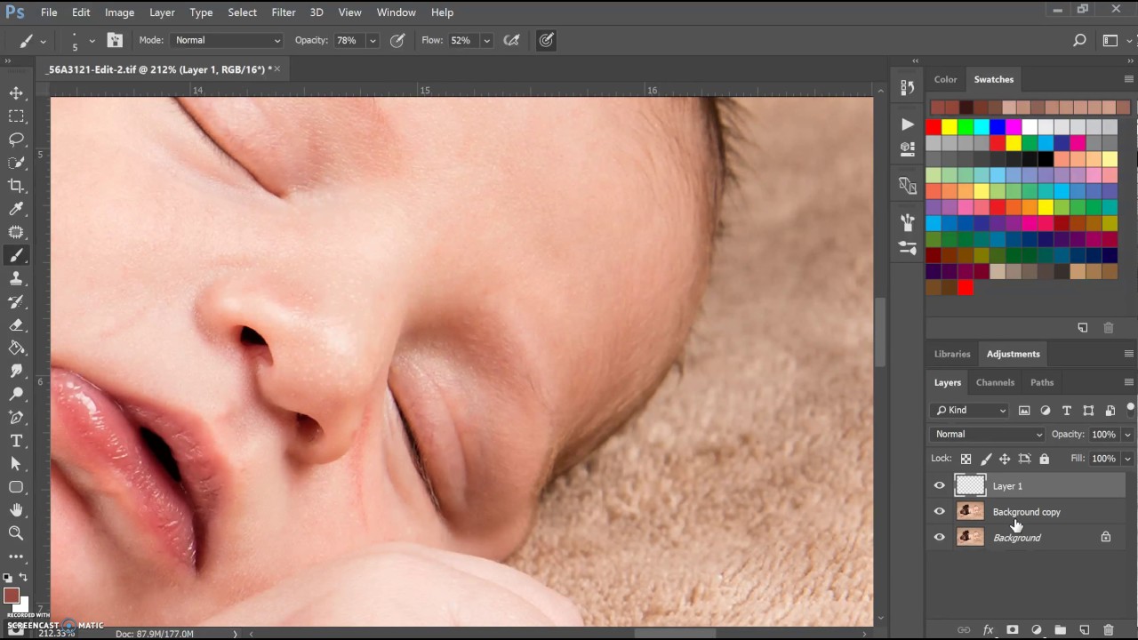Select the Rectangle shape tool
Screen dimensions: 1138x640
[16, 487]
